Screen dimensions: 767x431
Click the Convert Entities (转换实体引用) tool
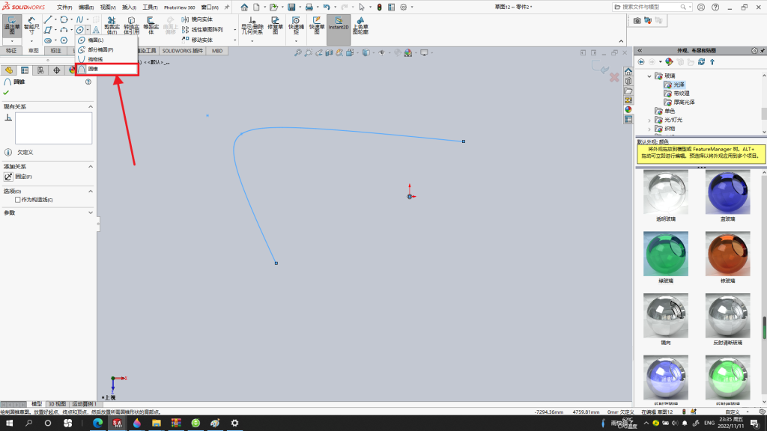(x=131, y=25)
